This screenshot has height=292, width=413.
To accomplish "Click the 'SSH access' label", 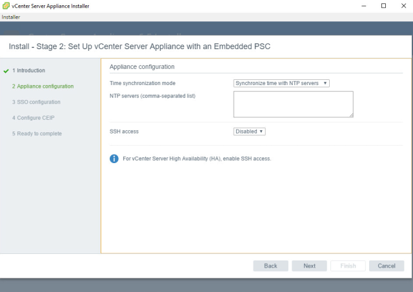I will (124, 131).
